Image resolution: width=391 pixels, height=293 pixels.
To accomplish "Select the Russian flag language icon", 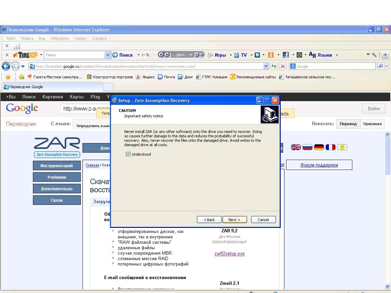I will (x=307, y=147).
